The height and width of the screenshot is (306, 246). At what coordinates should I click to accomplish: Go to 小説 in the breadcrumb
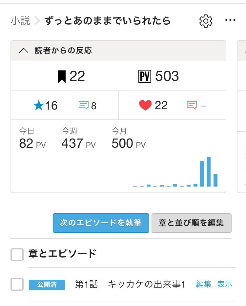pos(20,21)
